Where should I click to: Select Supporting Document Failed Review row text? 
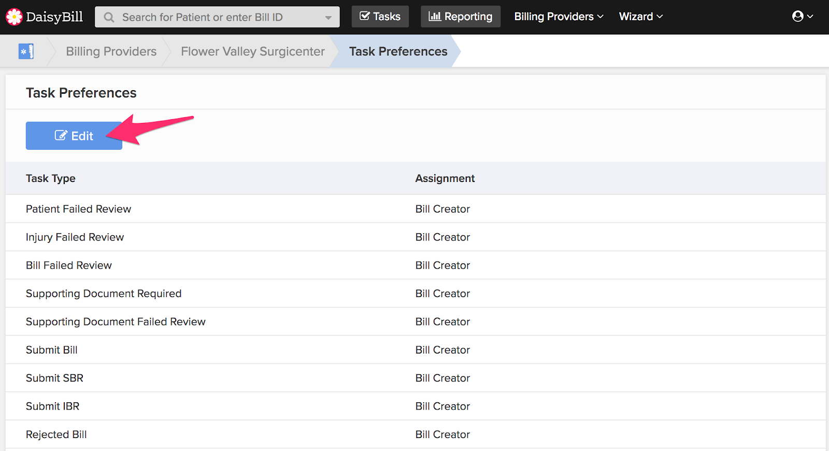pyautogui.click(x=116, y=321)
